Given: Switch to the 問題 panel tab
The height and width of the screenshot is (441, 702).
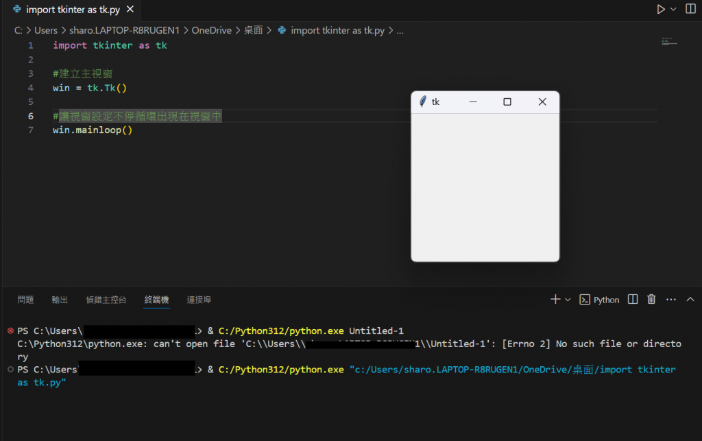Looking at the screenshot, I should pos(25,300).
